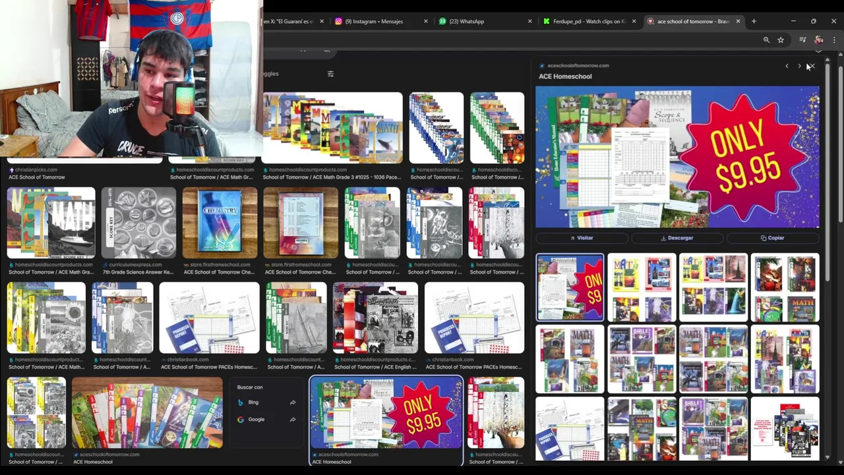
Task: Click the Copiar button under preview
Action: point(772,237)
